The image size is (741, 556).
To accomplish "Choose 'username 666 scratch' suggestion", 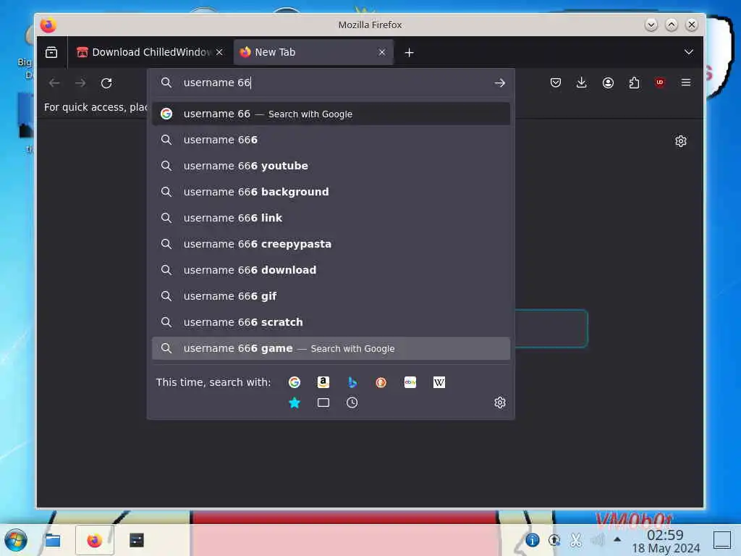I will 331,322.
